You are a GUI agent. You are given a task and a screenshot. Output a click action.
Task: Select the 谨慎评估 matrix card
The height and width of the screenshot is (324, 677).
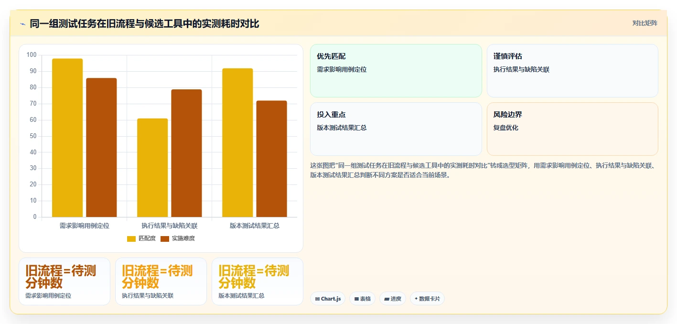point(572,71)
